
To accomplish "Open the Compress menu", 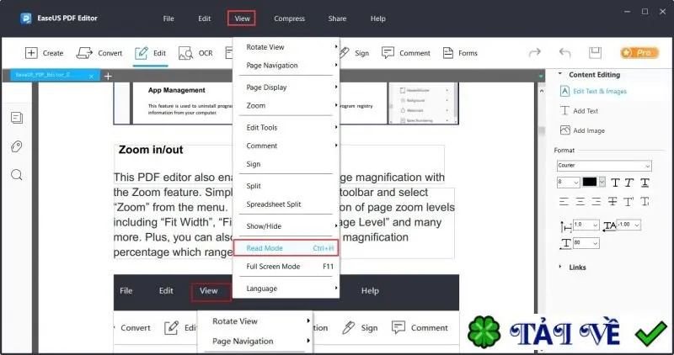I will coord(289,19).
